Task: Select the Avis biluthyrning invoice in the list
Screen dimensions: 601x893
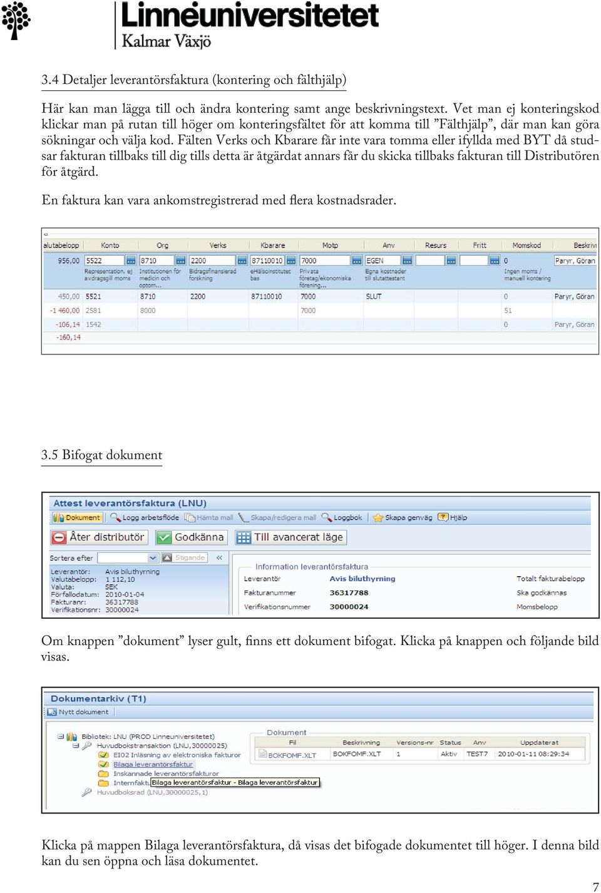Action: point(138,590)
